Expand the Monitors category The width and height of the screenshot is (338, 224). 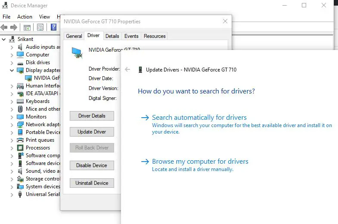tap(12, 117)
